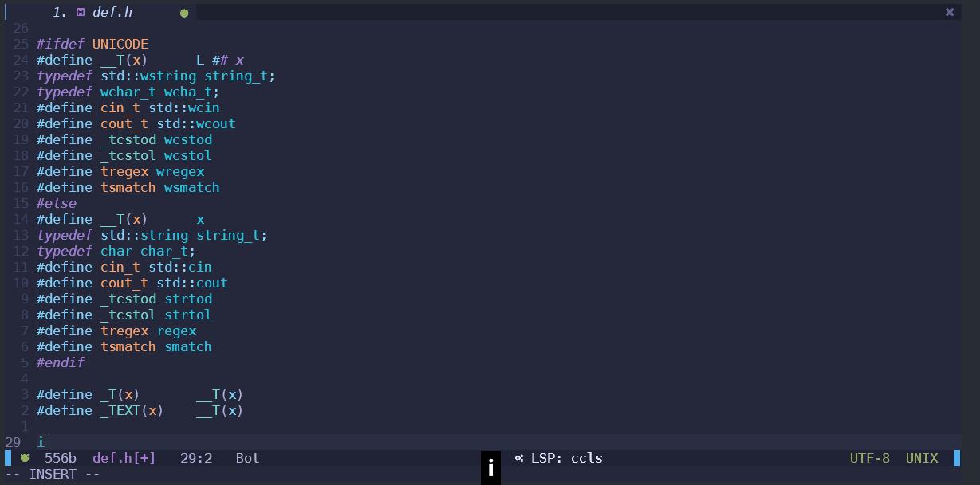
Task: Click the #ifdef UNICODE directive line
Action: [92, 44]
